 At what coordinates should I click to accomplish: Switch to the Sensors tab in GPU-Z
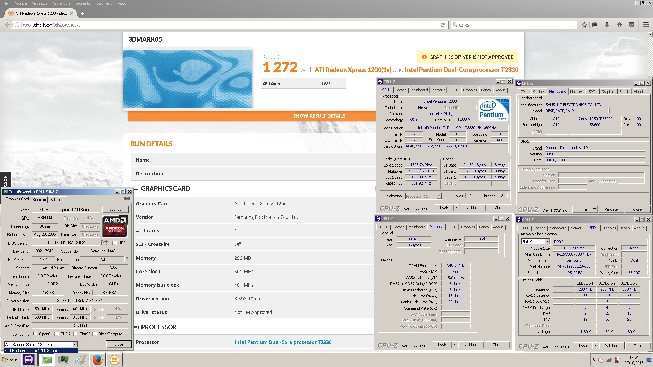[x=39, y=199]
